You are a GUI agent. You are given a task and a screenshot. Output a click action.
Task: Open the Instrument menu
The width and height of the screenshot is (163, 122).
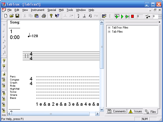click(x=37, y=10)
